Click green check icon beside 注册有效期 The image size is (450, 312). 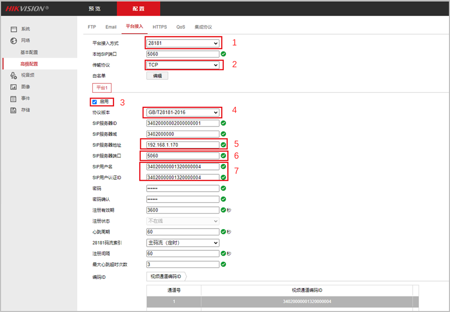pos(223,210)
